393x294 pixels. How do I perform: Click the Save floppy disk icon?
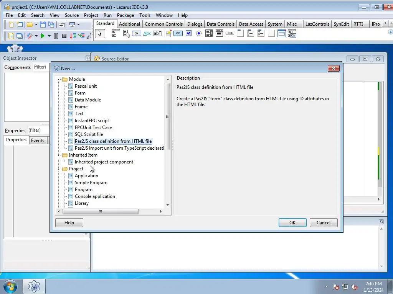point(43,24)
